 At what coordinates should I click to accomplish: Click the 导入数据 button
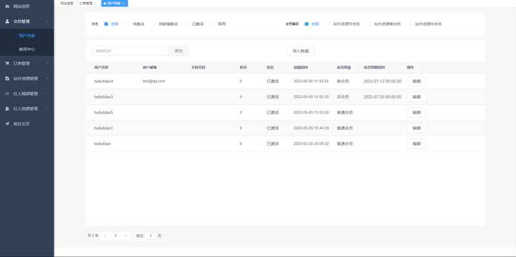click(x=301, y=51)
